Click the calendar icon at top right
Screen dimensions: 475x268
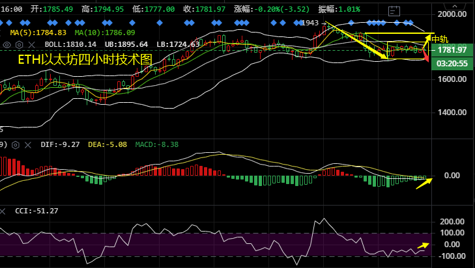pos(393,10)
